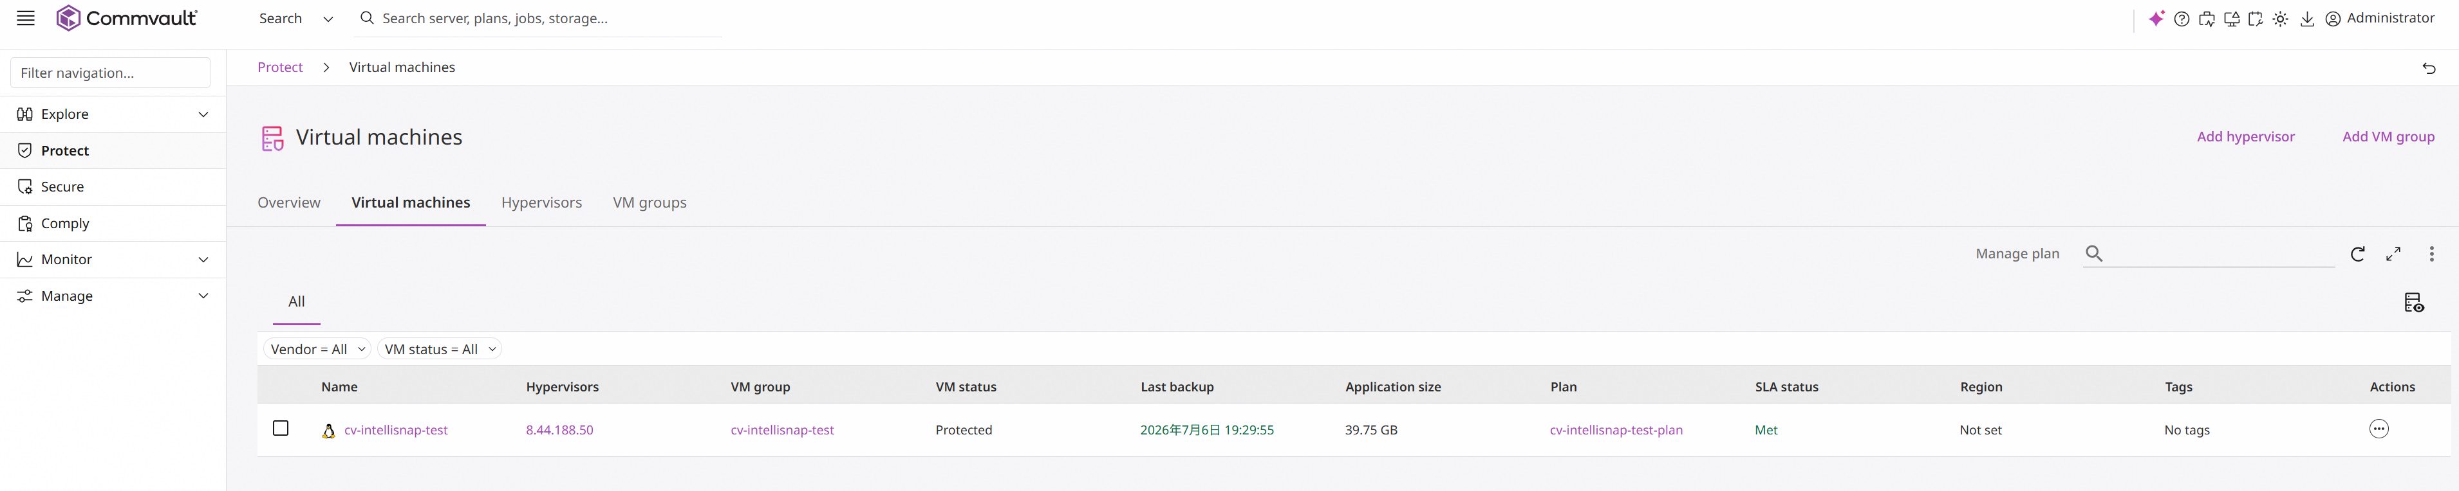Open the AI assistant sparkle icon
Screen dimensions: 2459x491
tap(2156, 19)
